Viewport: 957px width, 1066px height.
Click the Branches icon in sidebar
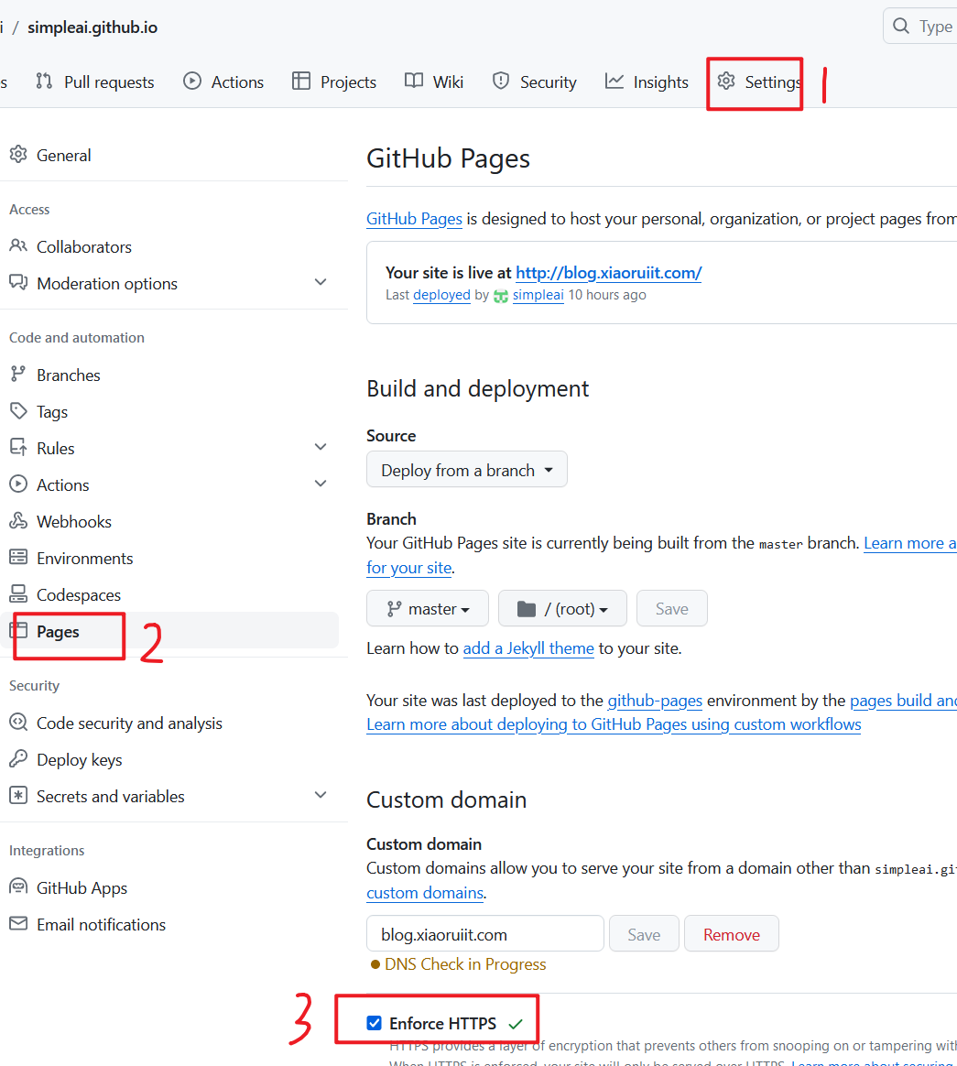tap(18, 375)
